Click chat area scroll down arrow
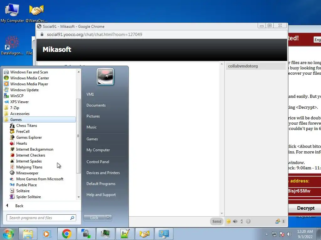The height and width of the screenshot is (240, 321). point(222,213)
